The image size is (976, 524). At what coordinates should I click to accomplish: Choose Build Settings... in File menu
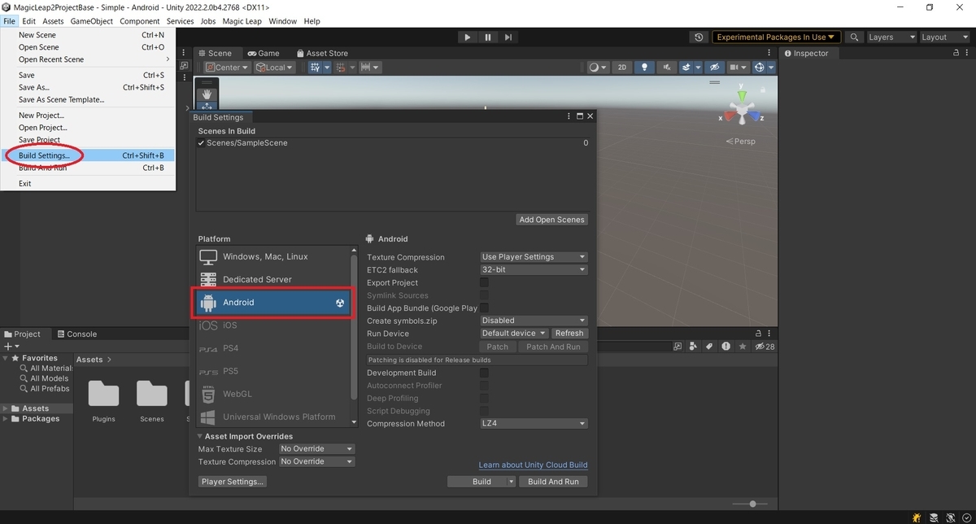pyautogui.click(x=89, y=155)
